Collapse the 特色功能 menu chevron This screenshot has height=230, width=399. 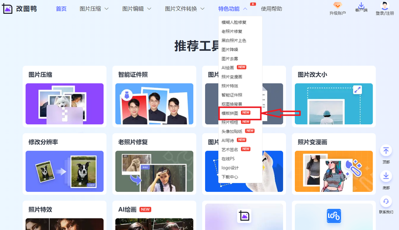(x=245, y=9)
